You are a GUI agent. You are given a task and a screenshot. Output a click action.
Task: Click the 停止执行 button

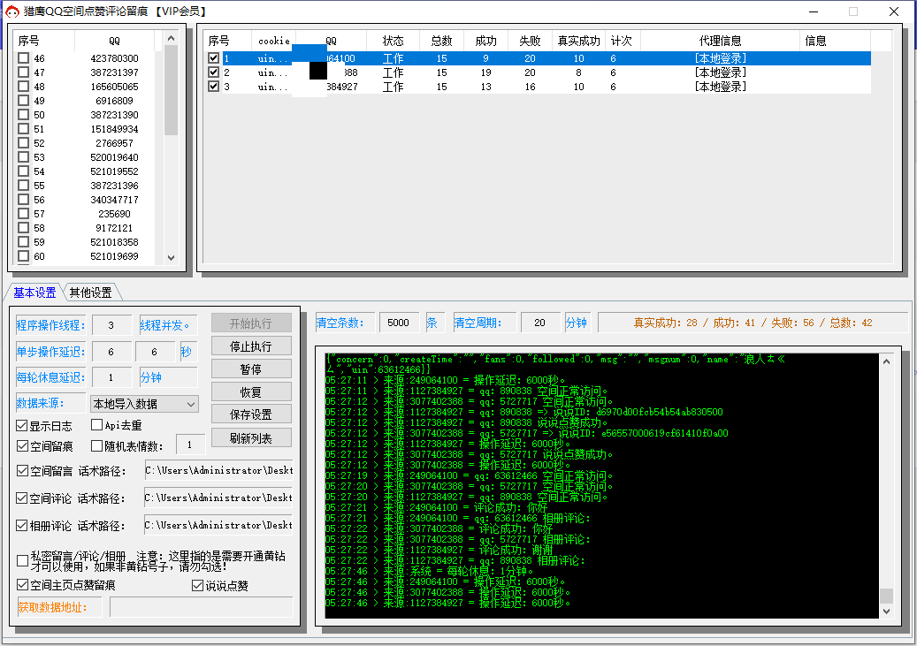click(251, 346)
